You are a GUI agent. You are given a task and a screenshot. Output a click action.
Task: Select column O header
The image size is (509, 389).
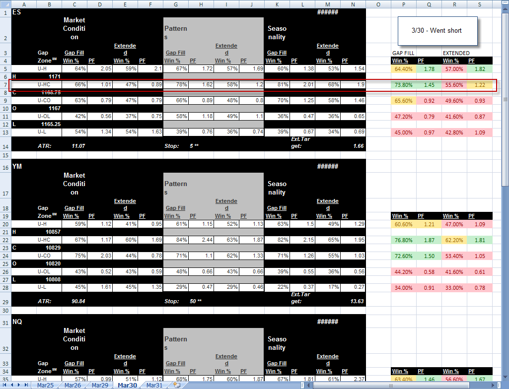pos(378,4)
